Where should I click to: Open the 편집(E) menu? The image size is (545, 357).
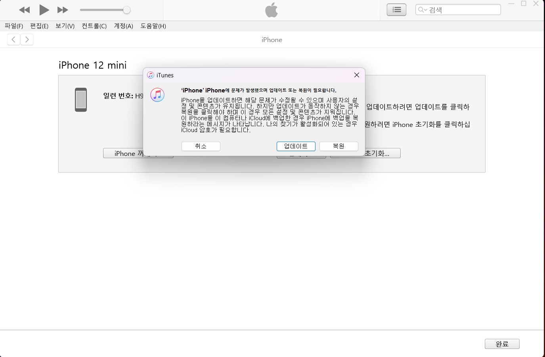39,26
